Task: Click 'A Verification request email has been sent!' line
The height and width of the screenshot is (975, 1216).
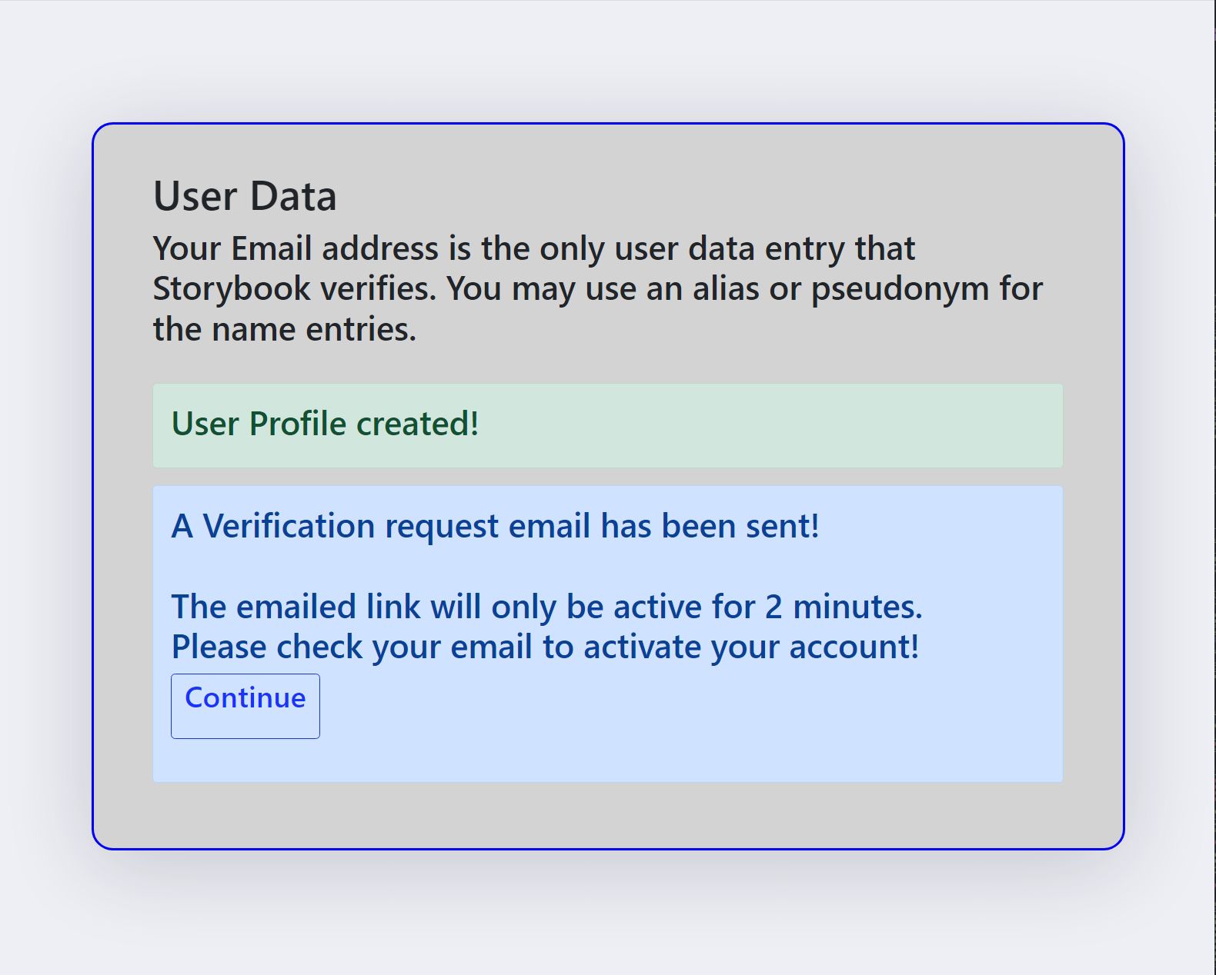Action: 495,527
